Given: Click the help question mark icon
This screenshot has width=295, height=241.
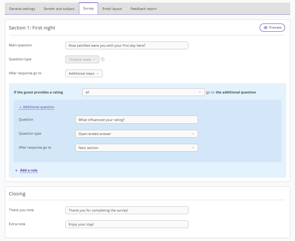Looking at the screenshot, I should (103, 59).
